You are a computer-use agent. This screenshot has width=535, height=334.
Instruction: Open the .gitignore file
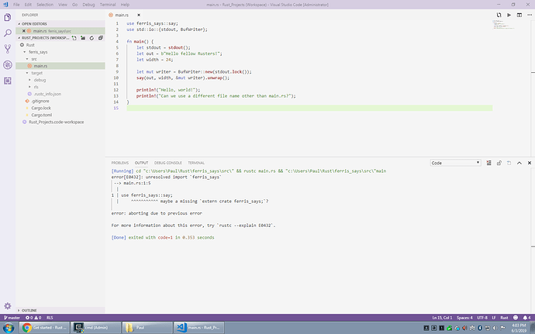click(x=40, y=101)
